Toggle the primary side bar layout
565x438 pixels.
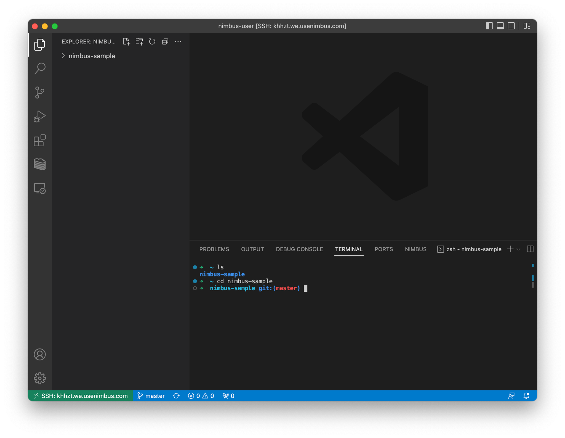pyautogui.click(x=489, y=26)
